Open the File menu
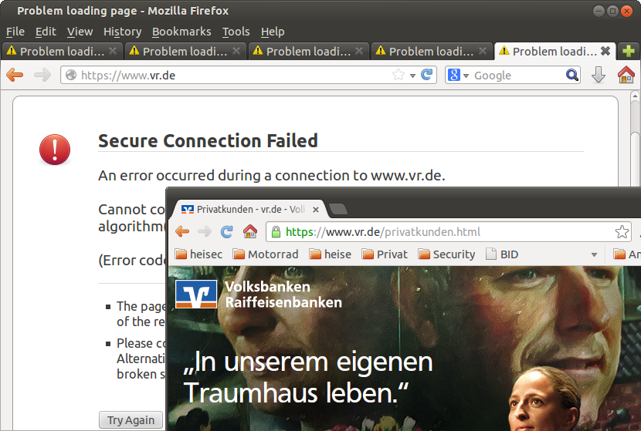Viewport: 641px width, 431px height. [15, 32]
